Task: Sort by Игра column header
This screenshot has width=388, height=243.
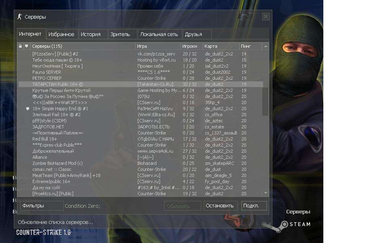Action: point(158,46)
